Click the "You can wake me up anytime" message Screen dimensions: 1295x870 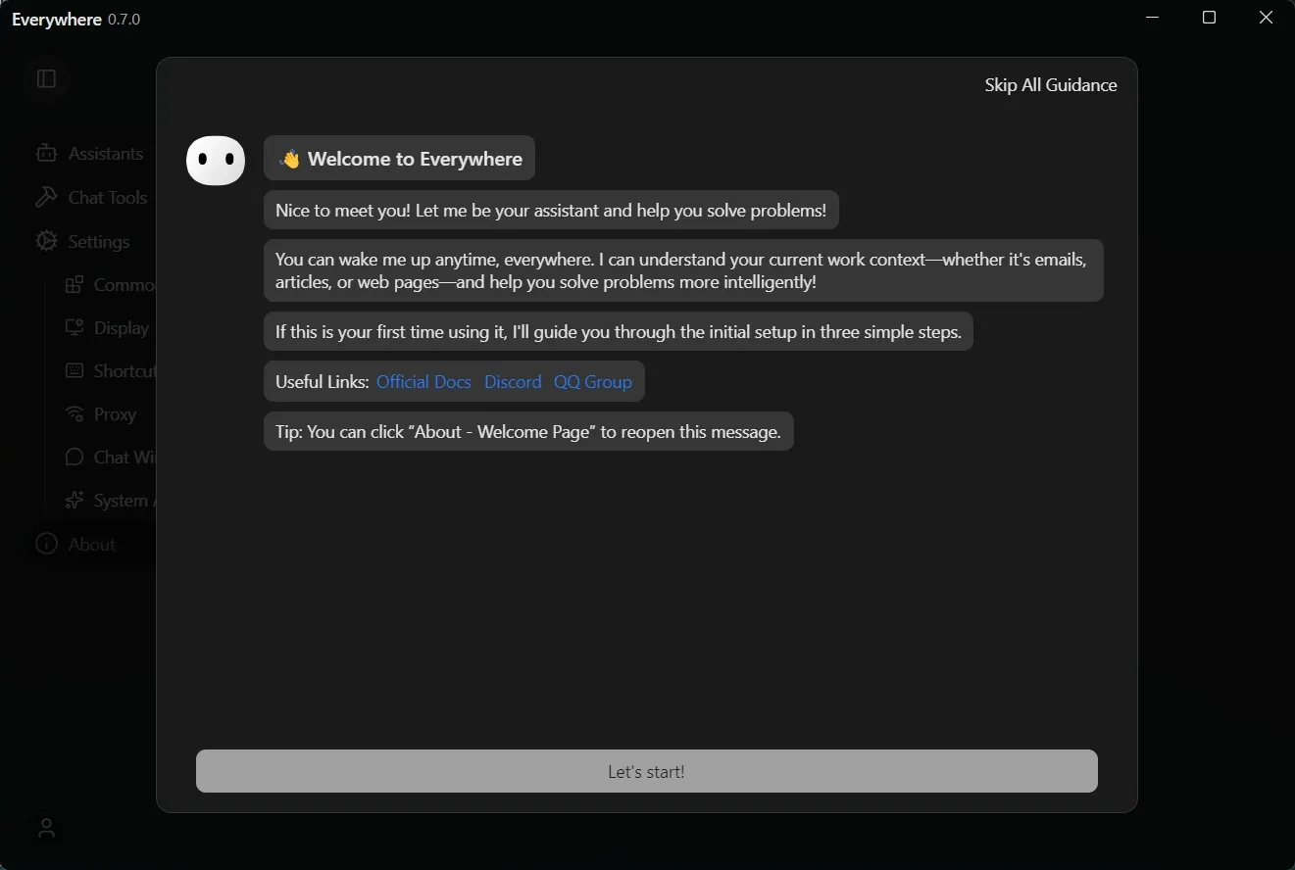point(683,270)
